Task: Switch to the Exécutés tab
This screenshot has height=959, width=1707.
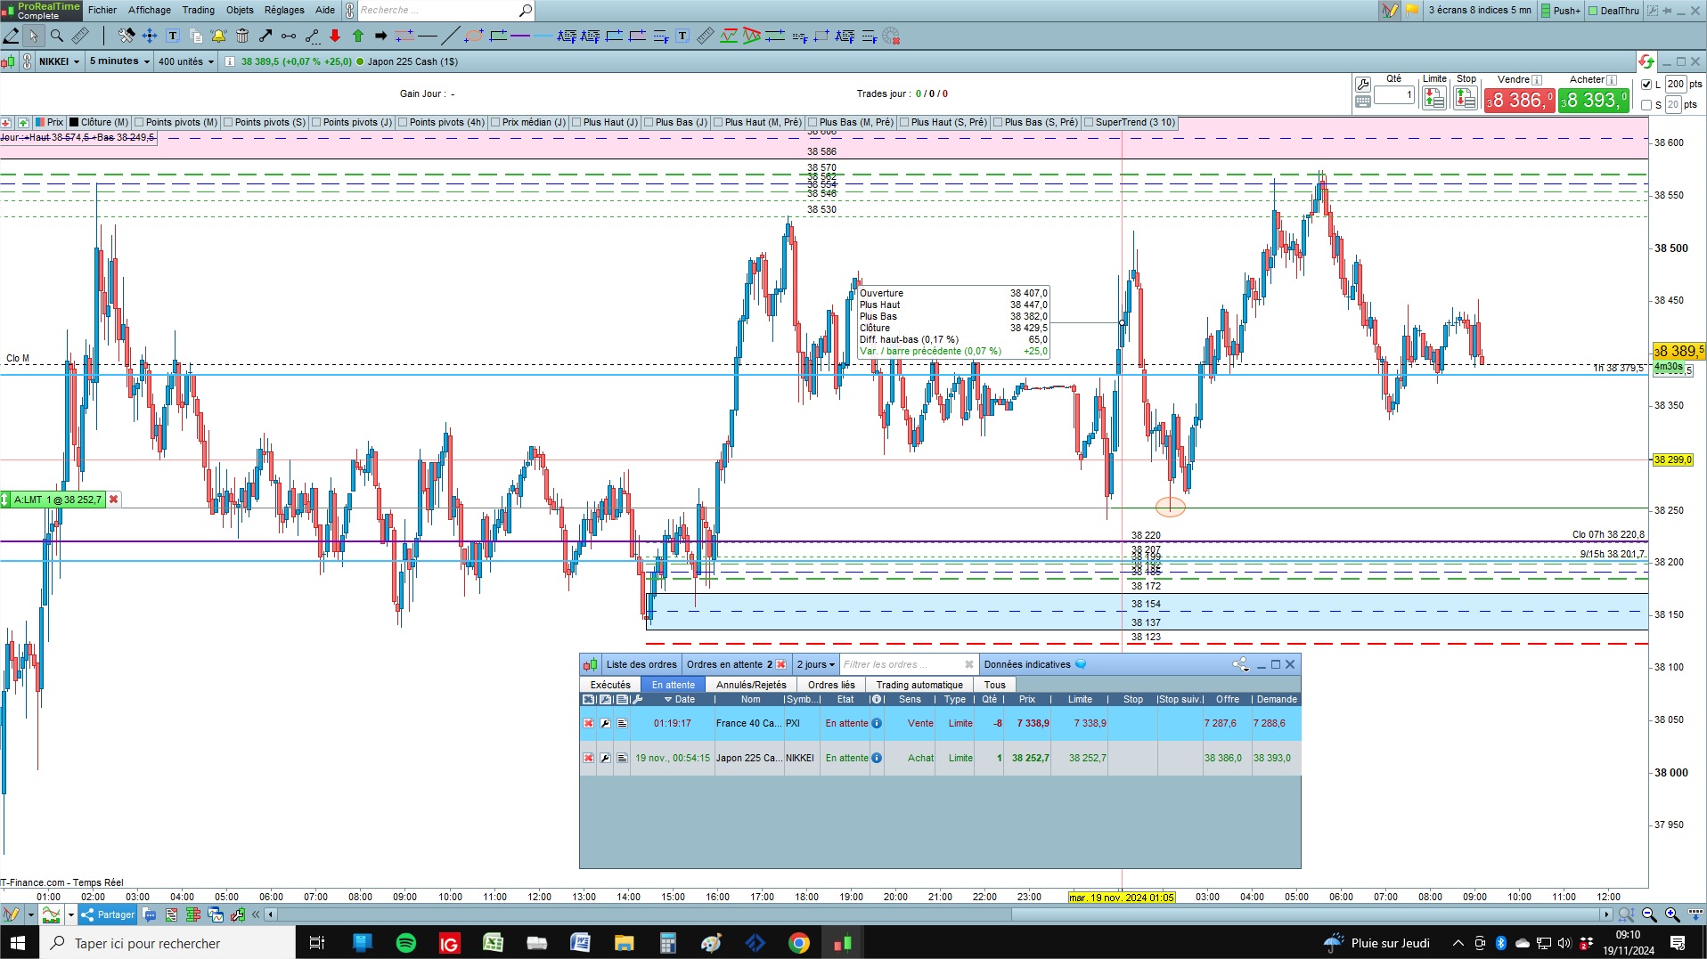Action: [x=610, y=685]
